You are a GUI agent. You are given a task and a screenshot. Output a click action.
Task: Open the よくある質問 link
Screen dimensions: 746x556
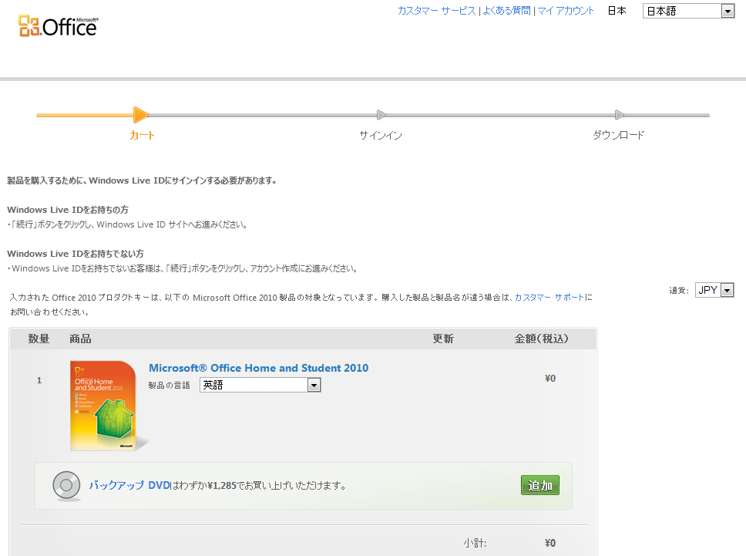(x=506, y=11)
